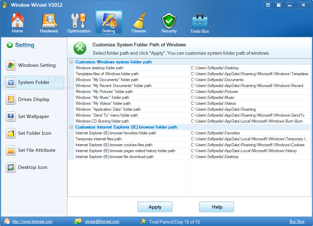Select the System Folder menu label
This screenshot has width=313, height=226.
pos(33,82)
